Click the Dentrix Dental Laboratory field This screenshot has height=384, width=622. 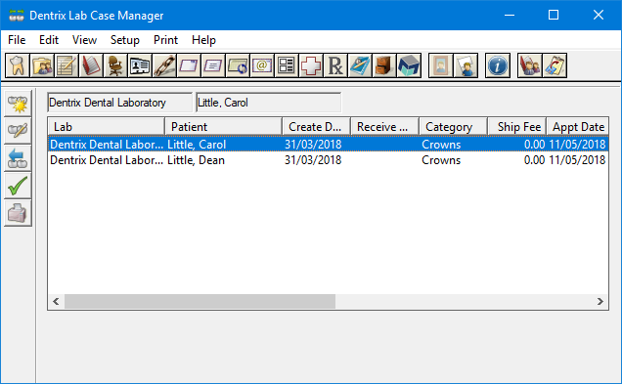pos(119,103)
